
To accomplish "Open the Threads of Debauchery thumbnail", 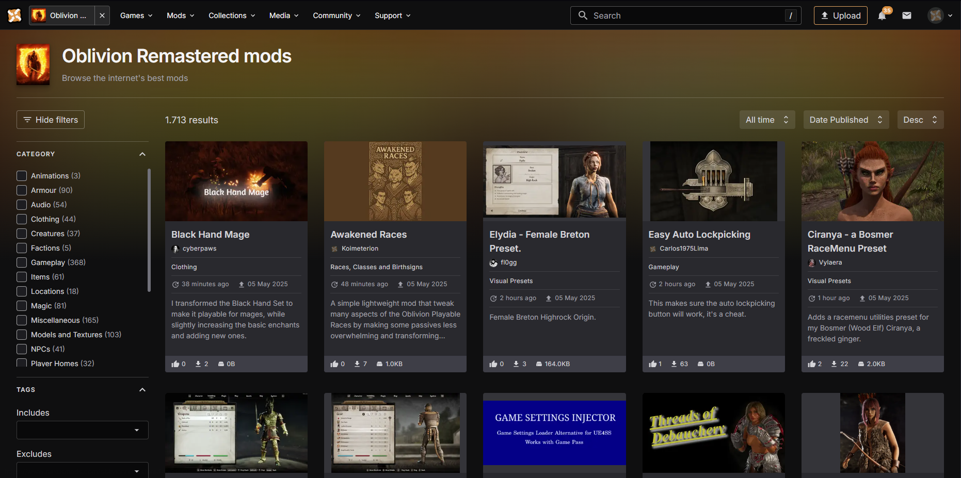I will click(x=714, y=433).
